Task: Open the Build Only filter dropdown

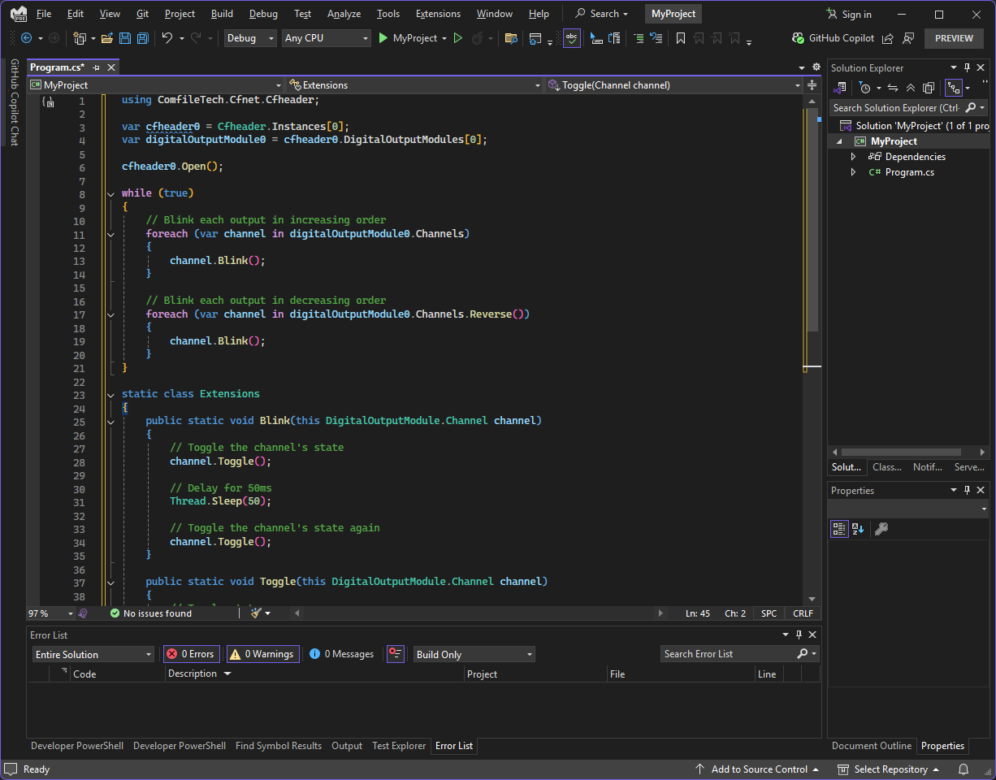Action: (x=474, y=654)
